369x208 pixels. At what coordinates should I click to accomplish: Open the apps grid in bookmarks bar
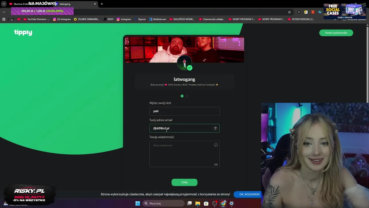(4, 19)
